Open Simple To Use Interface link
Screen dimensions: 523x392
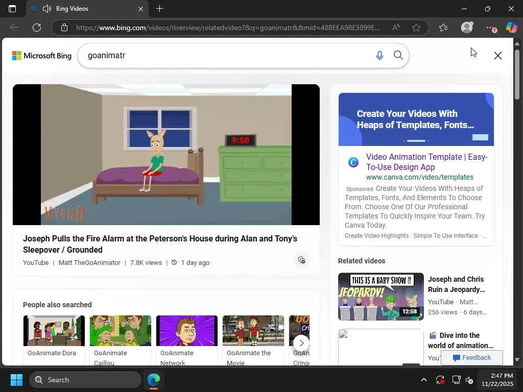pyautogui.click(x=445, y=236)
